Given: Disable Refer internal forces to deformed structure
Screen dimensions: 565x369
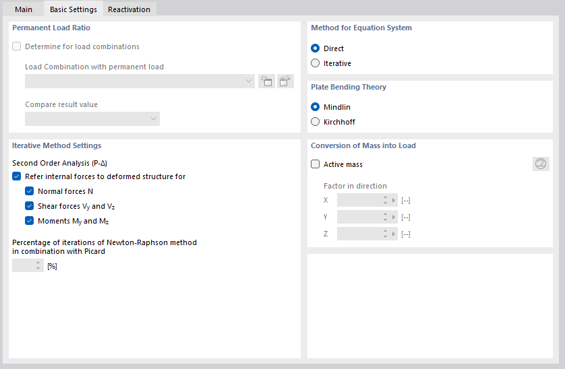Looking at the screenshot, I should pos(17,176).
